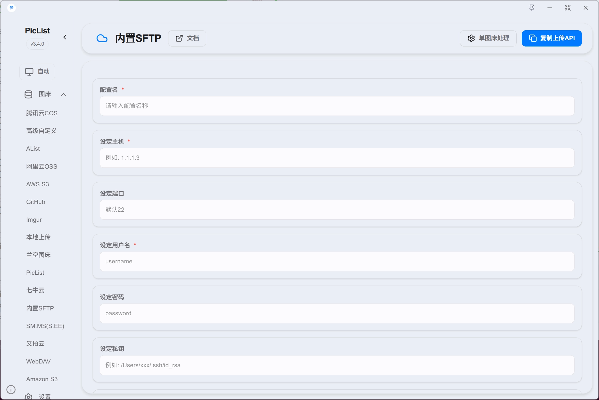Click the copy icon in 复制上传API
The height and width of the screenshot is (400, 599).
(533, 38)
